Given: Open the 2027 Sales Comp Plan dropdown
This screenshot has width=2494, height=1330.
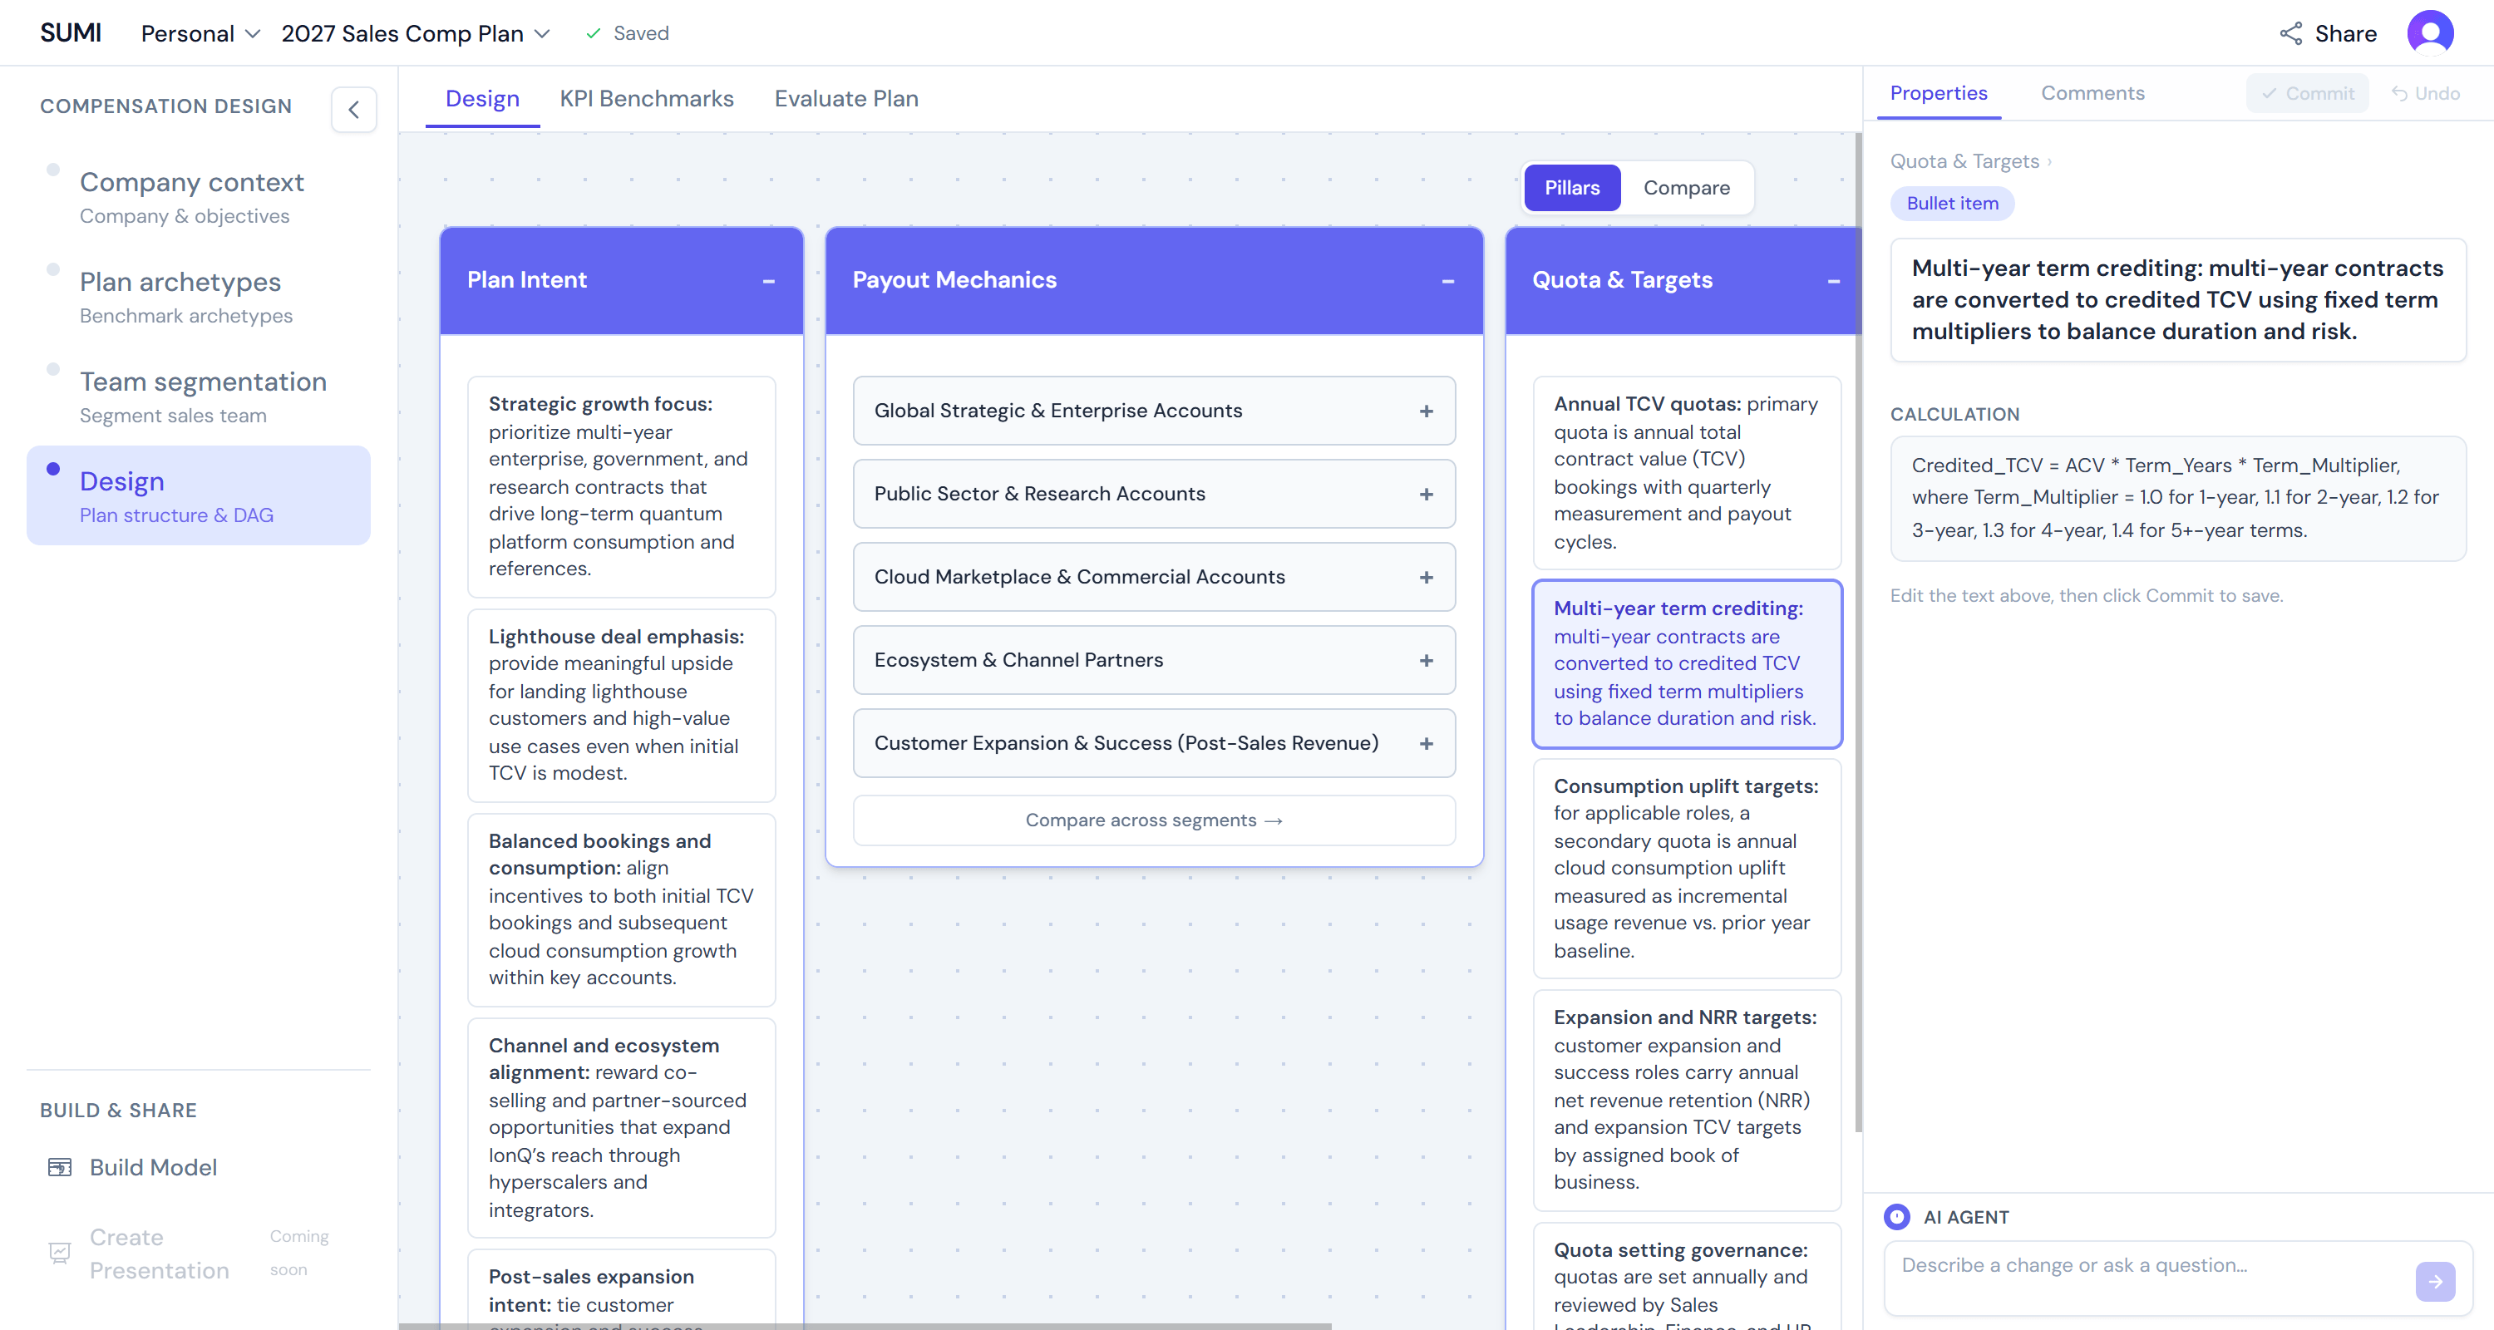Looking at the screenshot, I should click(416, 34).
